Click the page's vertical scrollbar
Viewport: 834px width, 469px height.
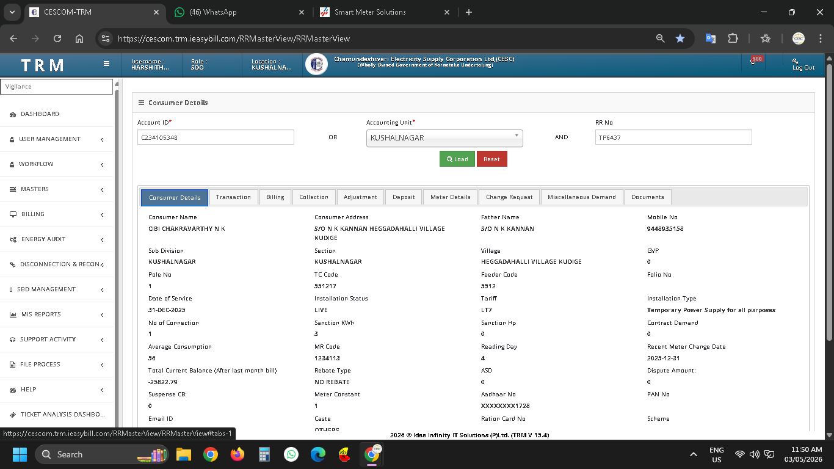click(829, 202)
